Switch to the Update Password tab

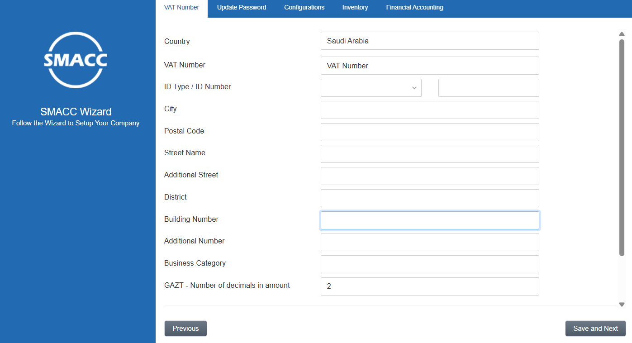[242, 8]
